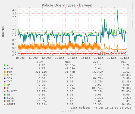Click the 'SVCB' legend label

[x=10, y=98]
